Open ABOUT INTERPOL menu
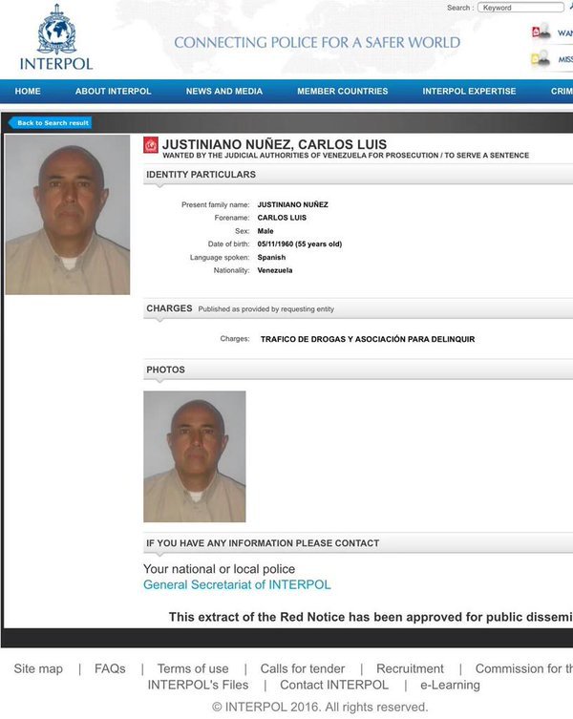 (114, 92)
